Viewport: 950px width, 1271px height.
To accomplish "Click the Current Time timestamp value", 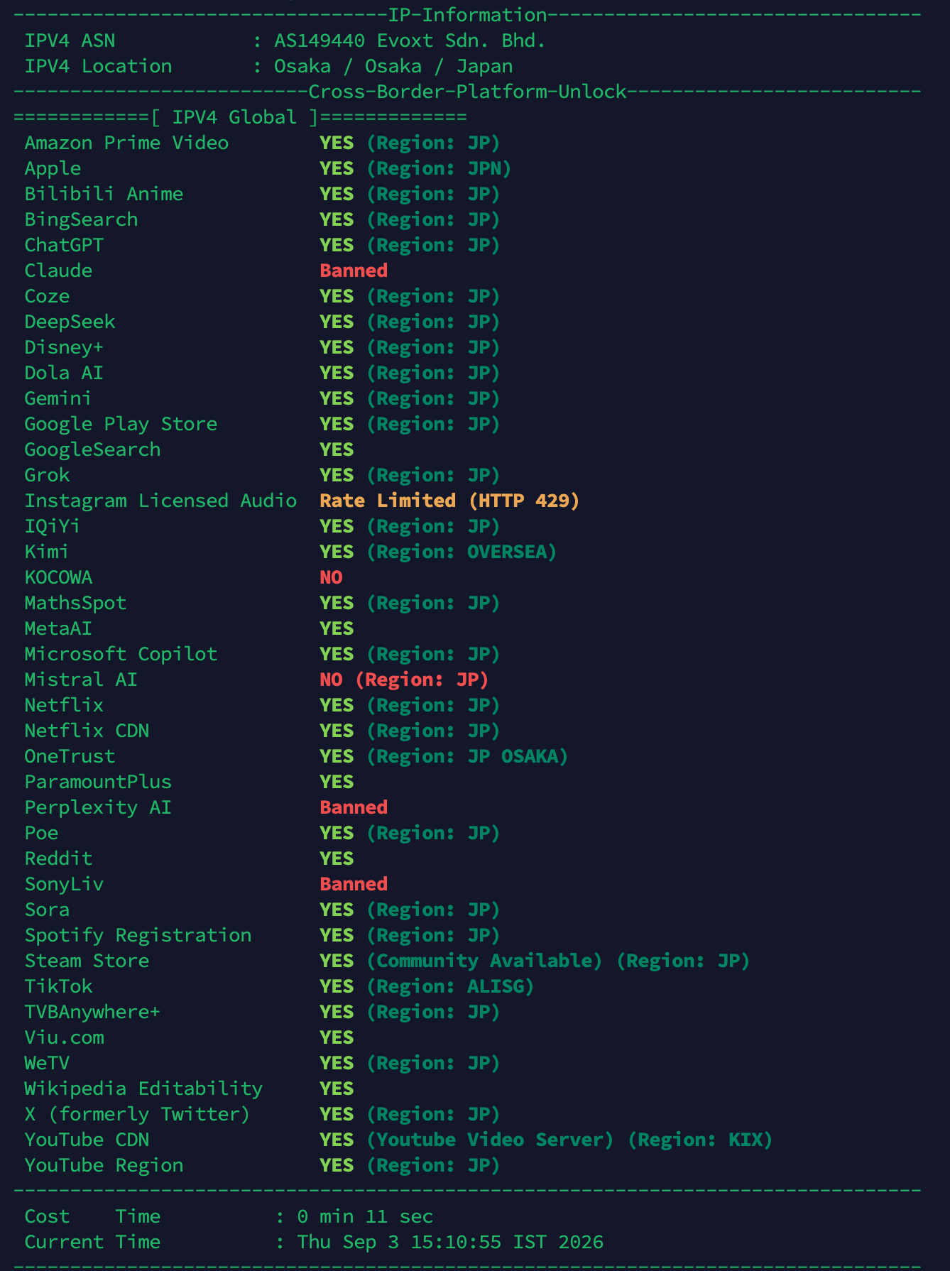I will [x=450, y=1242].
